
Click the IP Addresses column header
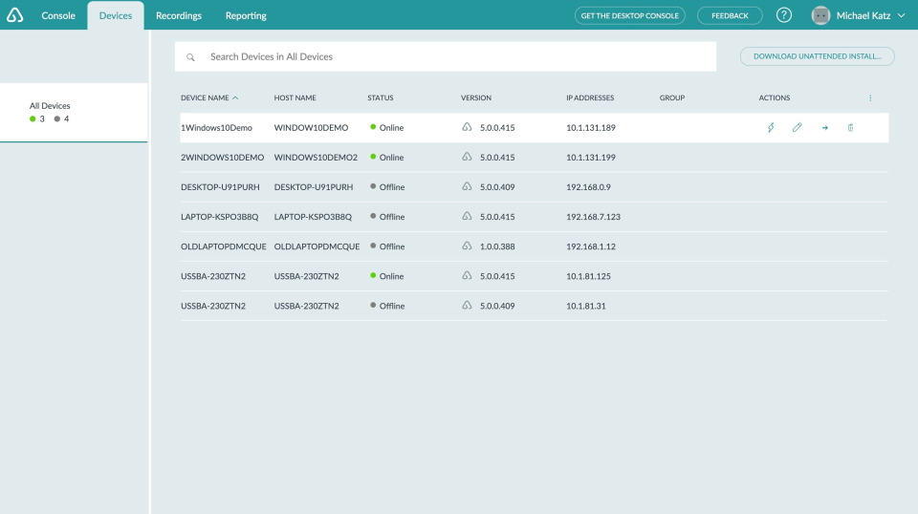pyautogui.click(x=590, y=97)
